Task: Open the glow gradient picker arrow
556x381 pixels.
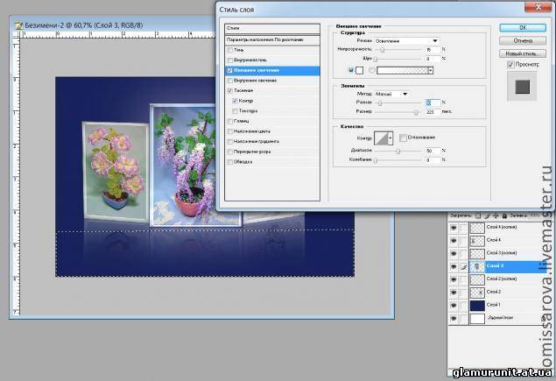Action: pos(431,70)
